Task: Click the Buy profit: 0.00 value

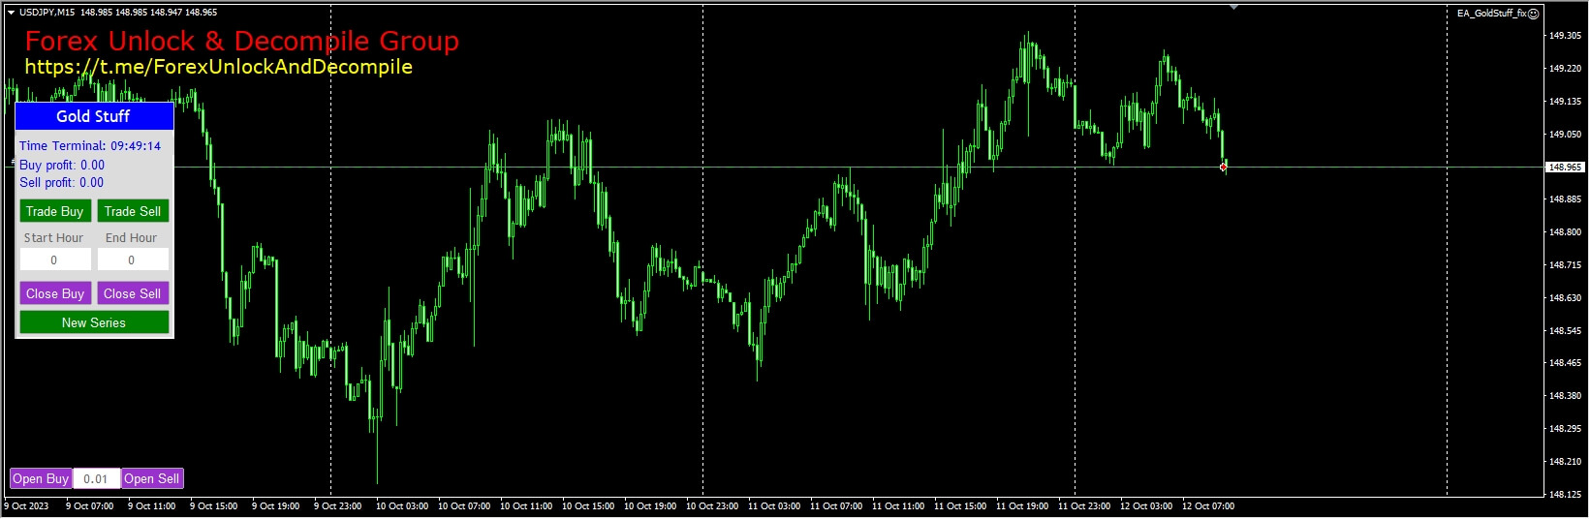Action: point(62,166)
